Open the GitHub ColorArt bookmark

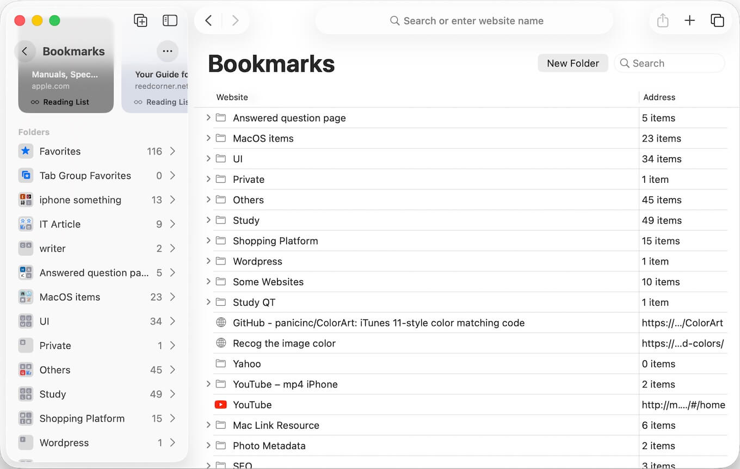pyautogui.click(x=378, y=323)
